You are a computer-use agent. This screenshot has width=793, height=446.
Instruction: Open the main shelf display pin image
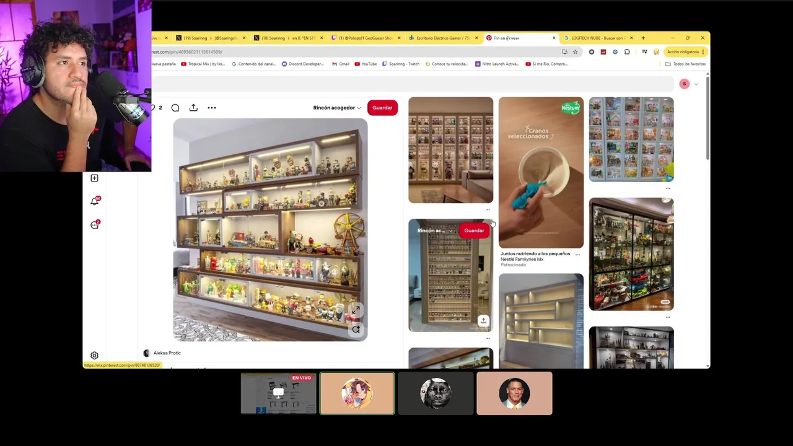pyautogui.click(x=270, y=230)
